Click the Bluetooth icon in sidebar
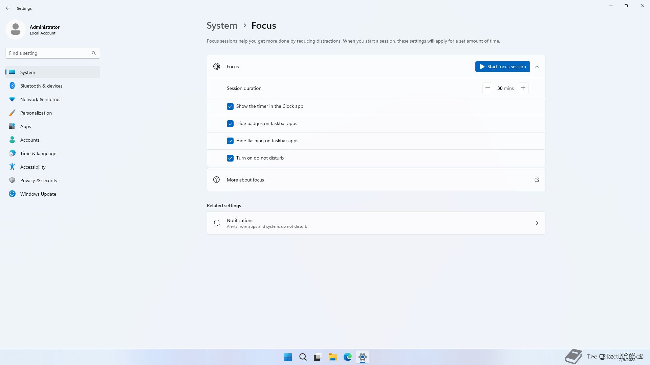This screenshot has height=365, width=650. (x=12, y=86)
